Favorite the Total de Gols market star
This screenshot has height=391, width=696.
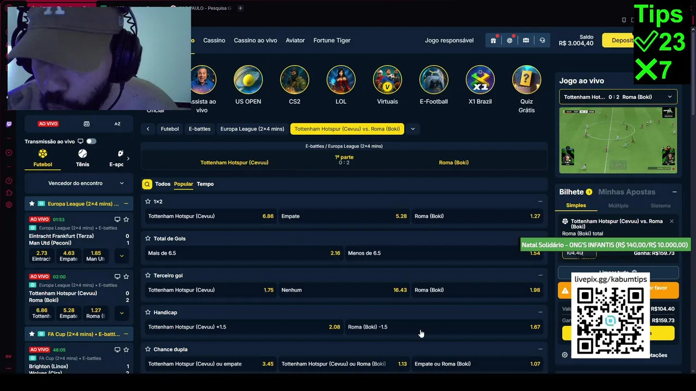coord(148,238)
